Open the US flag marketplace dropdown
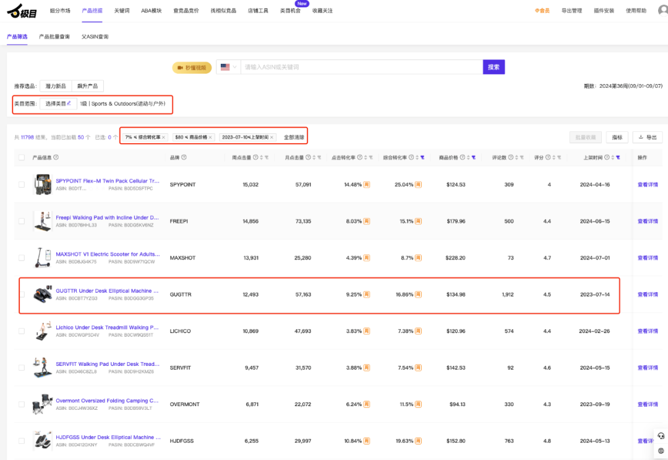 pos(229,67)
